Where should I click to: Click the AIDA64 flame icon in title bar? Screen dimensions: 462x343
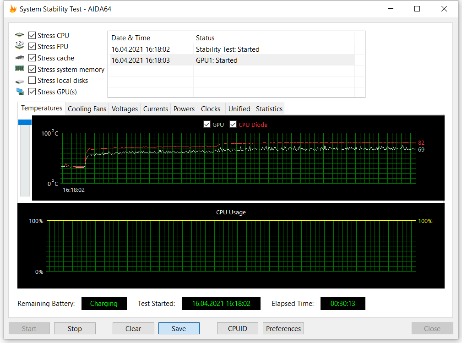(x=13, y=9)
